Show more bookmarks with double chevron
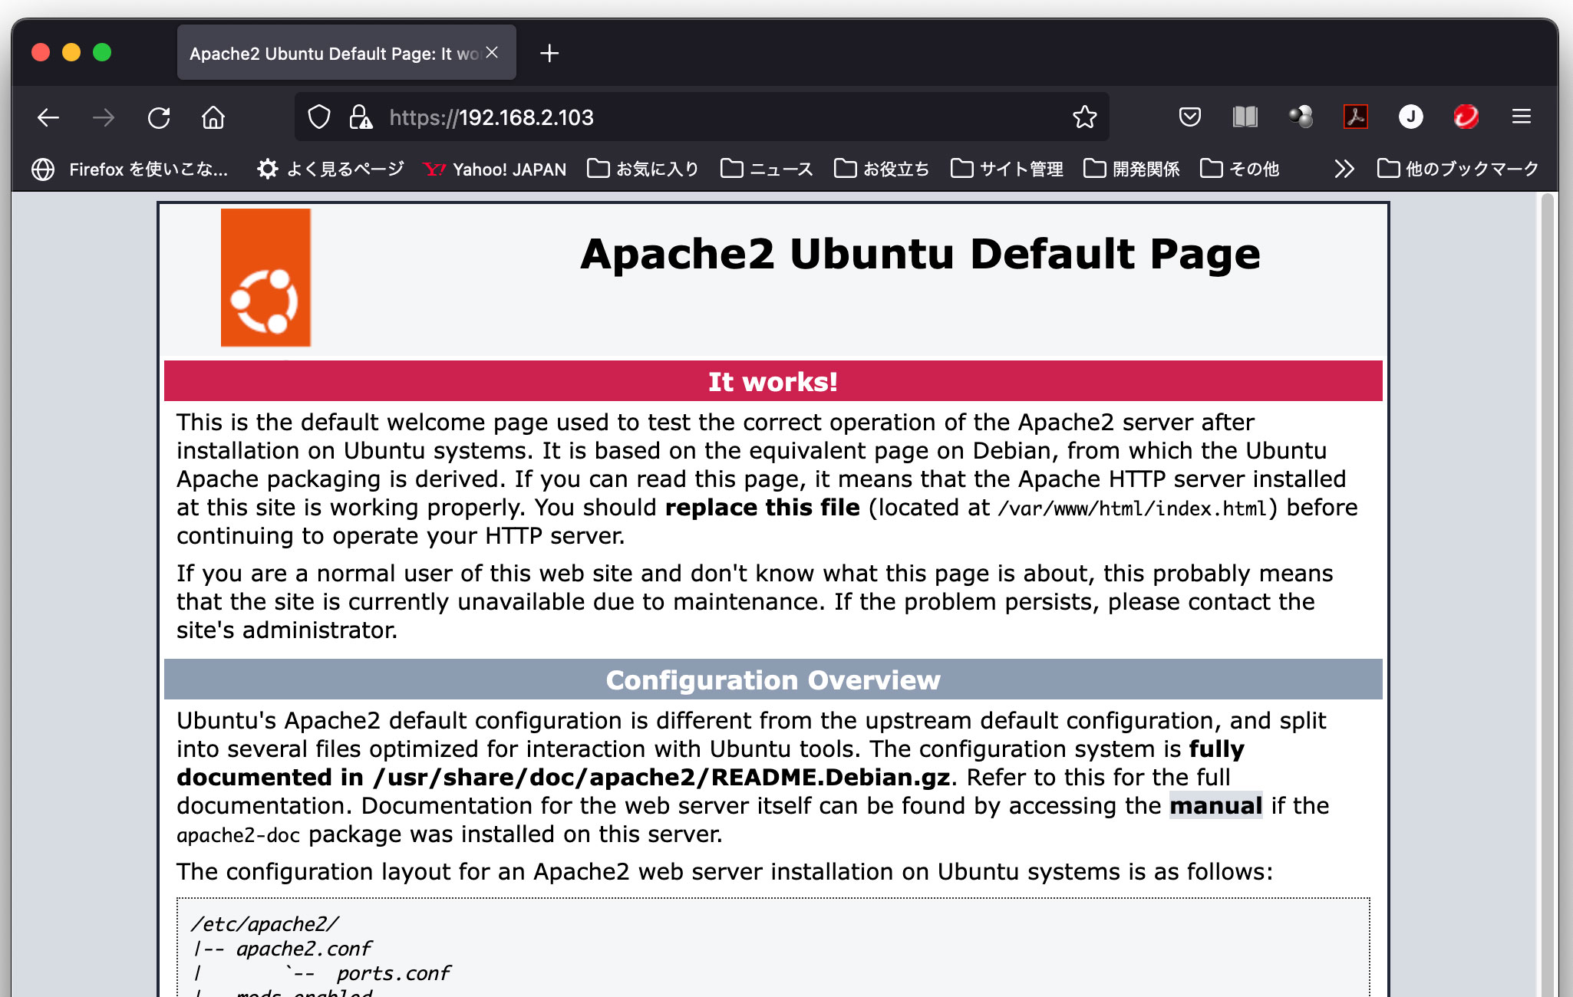 [1344, 169]
